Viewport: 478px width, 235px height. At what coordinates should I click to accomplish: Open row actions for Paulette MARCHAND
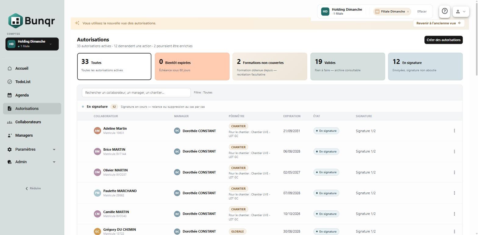point(454,193)
